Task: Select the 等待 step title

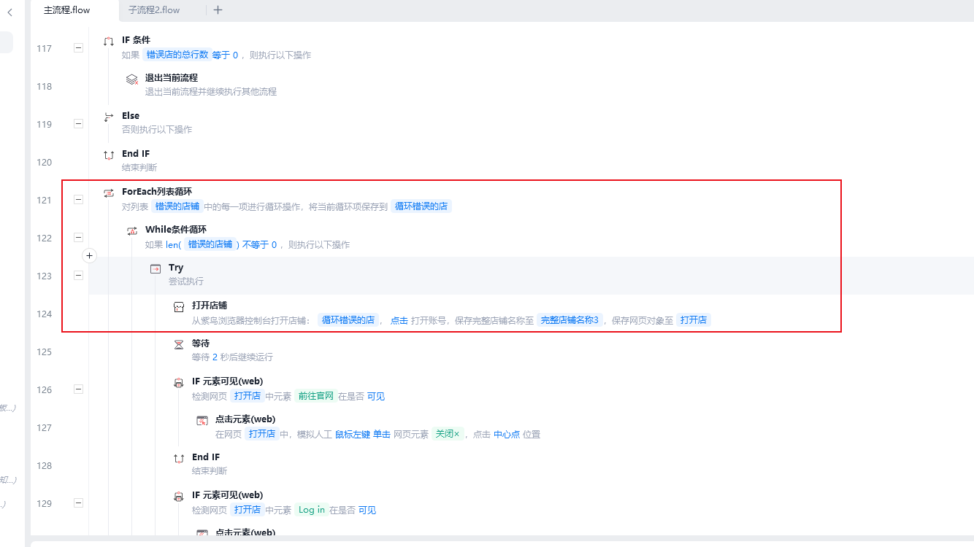Action: 201,343
